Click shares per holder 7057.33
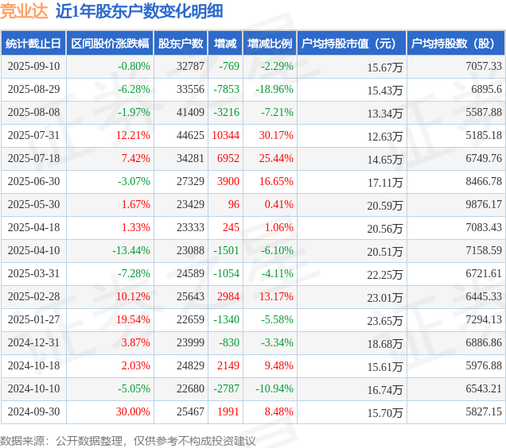The image size is (506, 448). coord(484,66)
